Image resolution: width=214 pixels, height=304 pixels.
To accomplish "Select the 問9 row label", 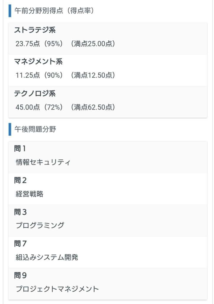I will tap(20, 275).
